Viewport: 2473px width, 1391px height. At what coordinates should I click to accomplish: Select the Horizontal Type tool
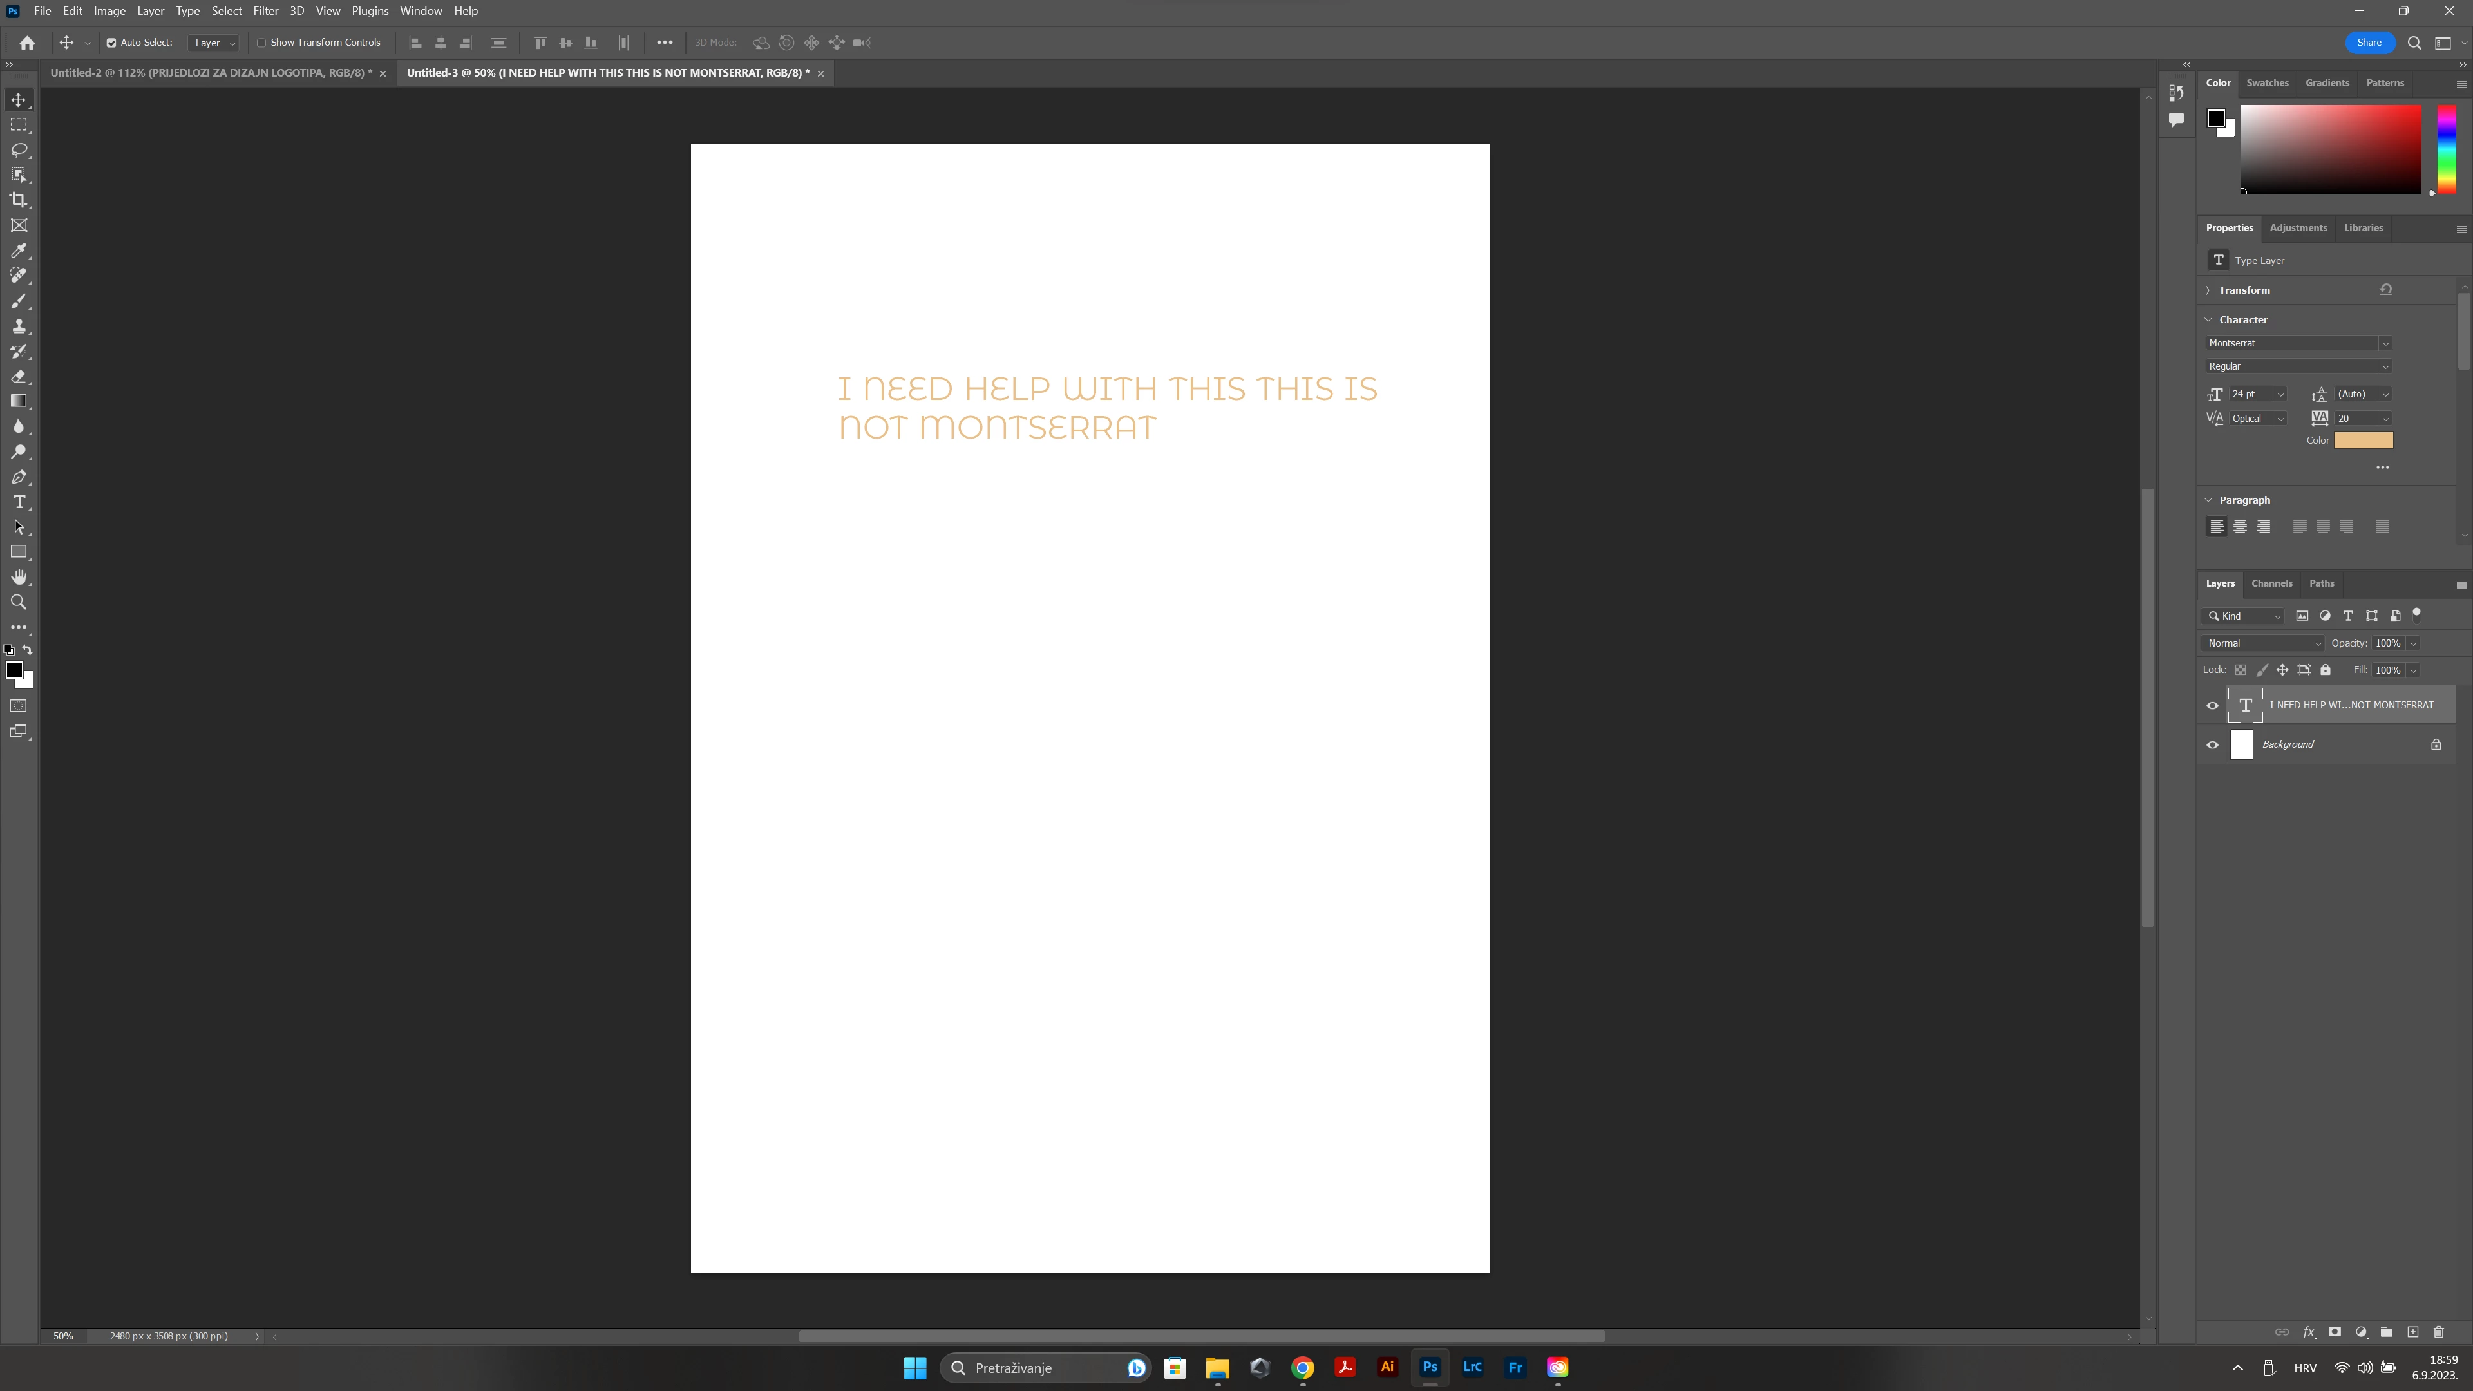18,502
